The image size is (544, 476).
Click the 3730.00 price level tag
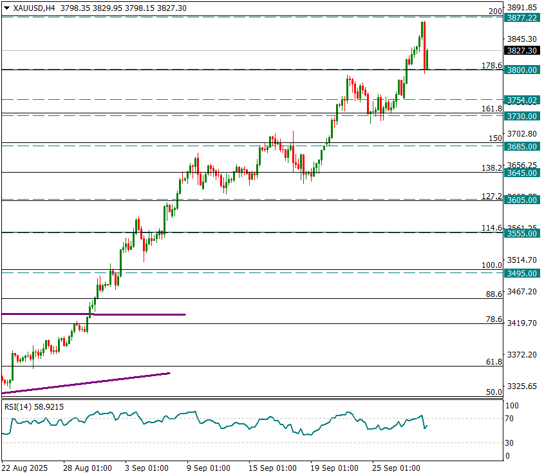[x=521, y=116]
